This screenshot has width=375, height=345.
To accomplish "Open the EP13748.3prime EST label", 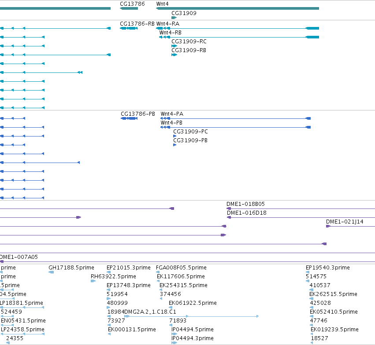I will [x=129, y=285].
